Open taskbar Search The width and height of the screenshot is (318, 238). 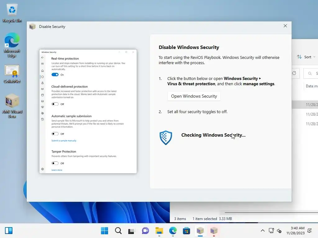[x=118, y=231]
